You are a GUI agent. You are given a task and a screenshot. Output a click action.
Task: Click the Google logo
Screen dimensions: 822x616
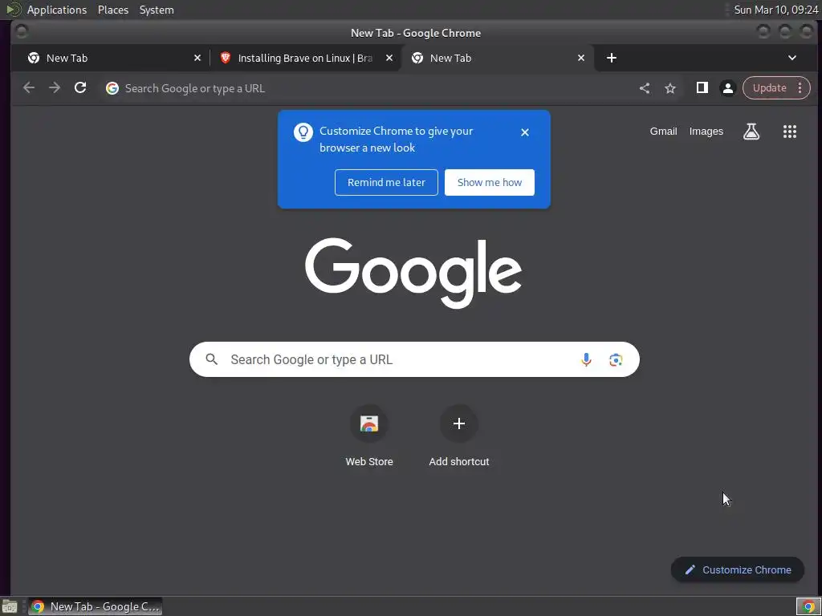coord(413,273)
